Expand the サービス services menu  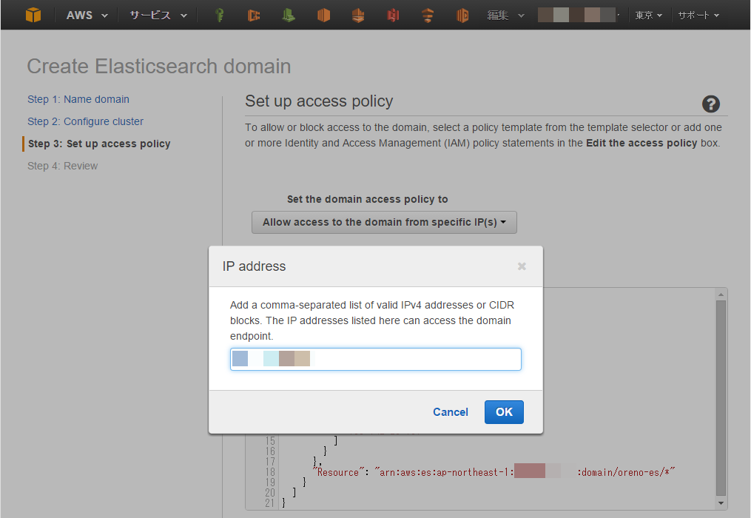158,16
